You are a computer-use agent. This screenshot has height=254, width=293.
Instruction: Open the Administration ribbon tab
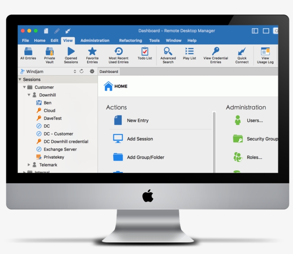[95, 41]
